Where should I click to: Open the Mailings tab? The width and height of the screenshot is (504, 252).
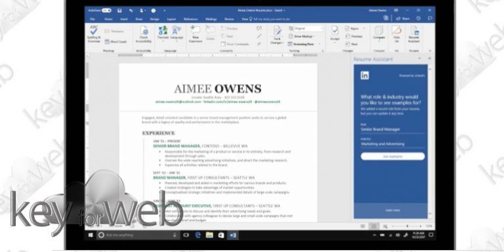(x=211, y=19)
